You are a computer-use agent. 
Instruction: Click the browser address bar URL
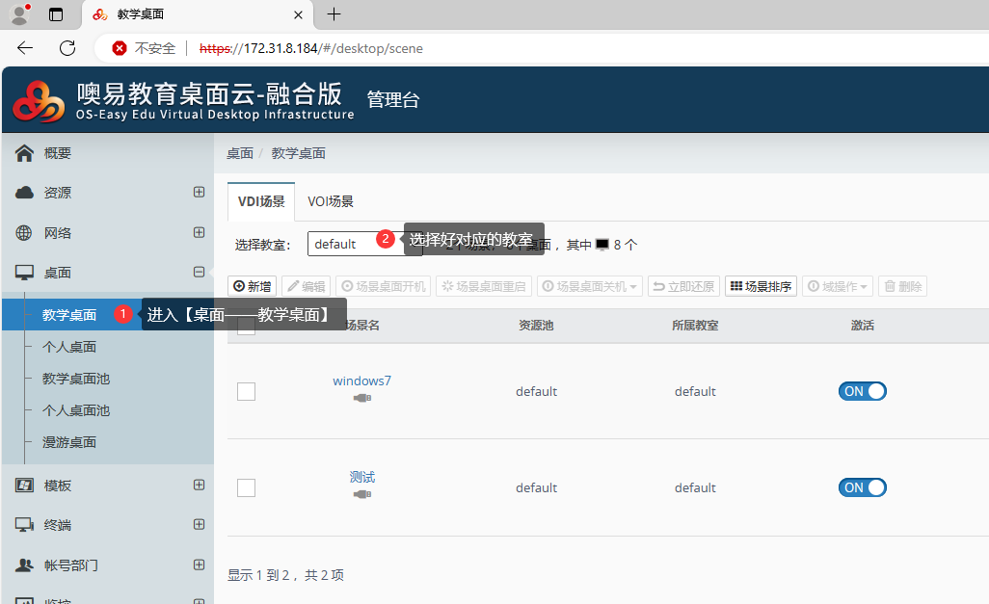[310, 48]
